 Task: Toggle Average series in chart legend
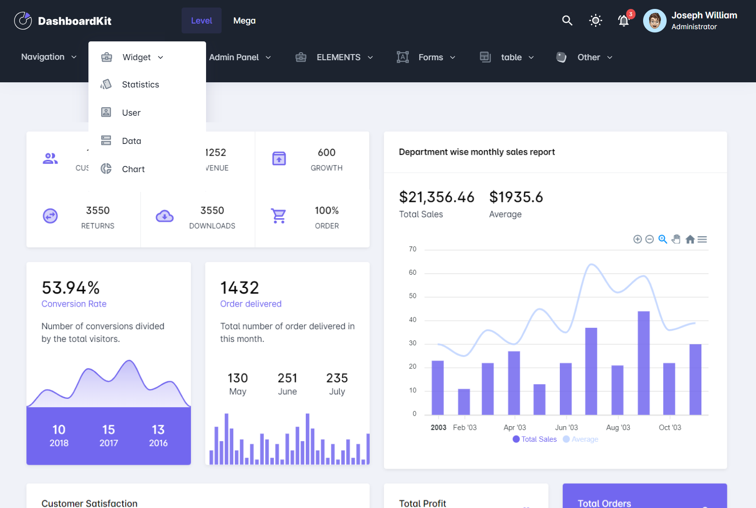[x=581, y=439]
